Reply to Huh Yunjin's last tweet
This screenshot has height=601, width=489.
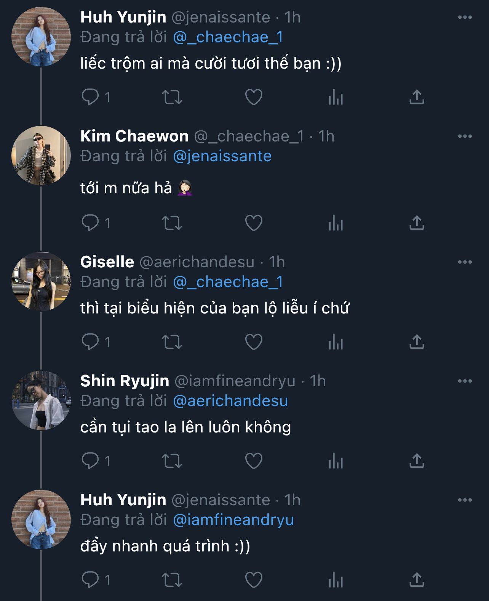click(91, 580)
